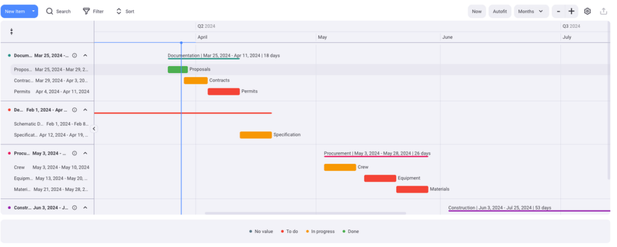Viewport: 617px width, 247px height.
Task: Open the New Item dropdown arrow
Action: tap(34, 11)
